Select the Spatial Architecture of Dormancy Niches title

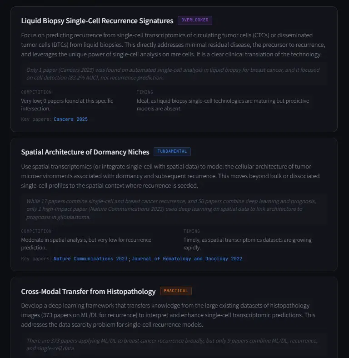85,152
